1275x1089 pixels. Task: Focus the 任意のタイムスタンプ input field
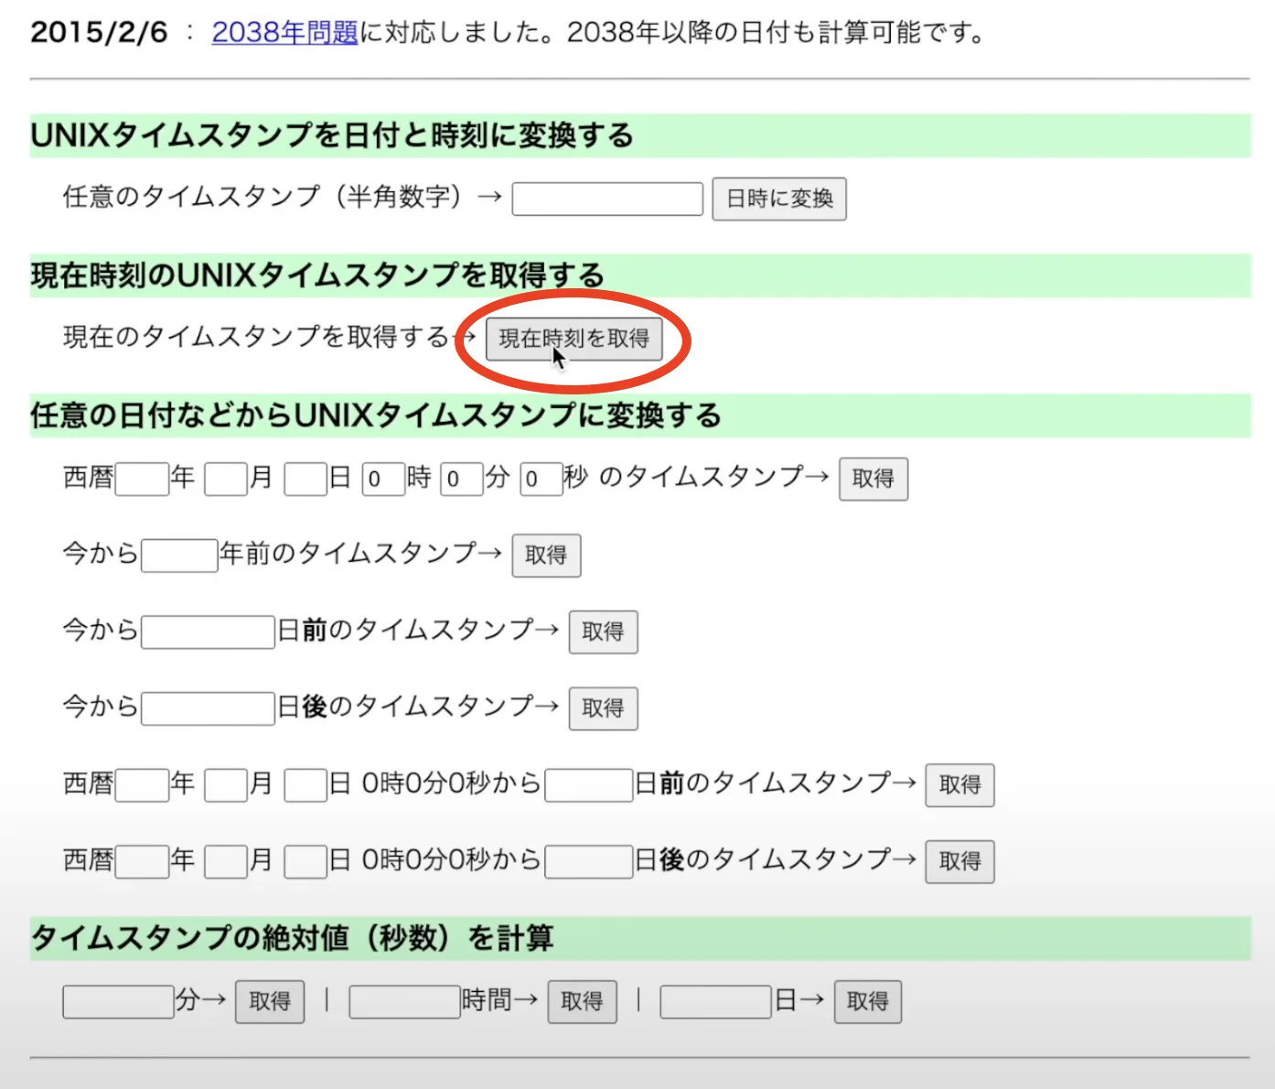pos(607,199)
